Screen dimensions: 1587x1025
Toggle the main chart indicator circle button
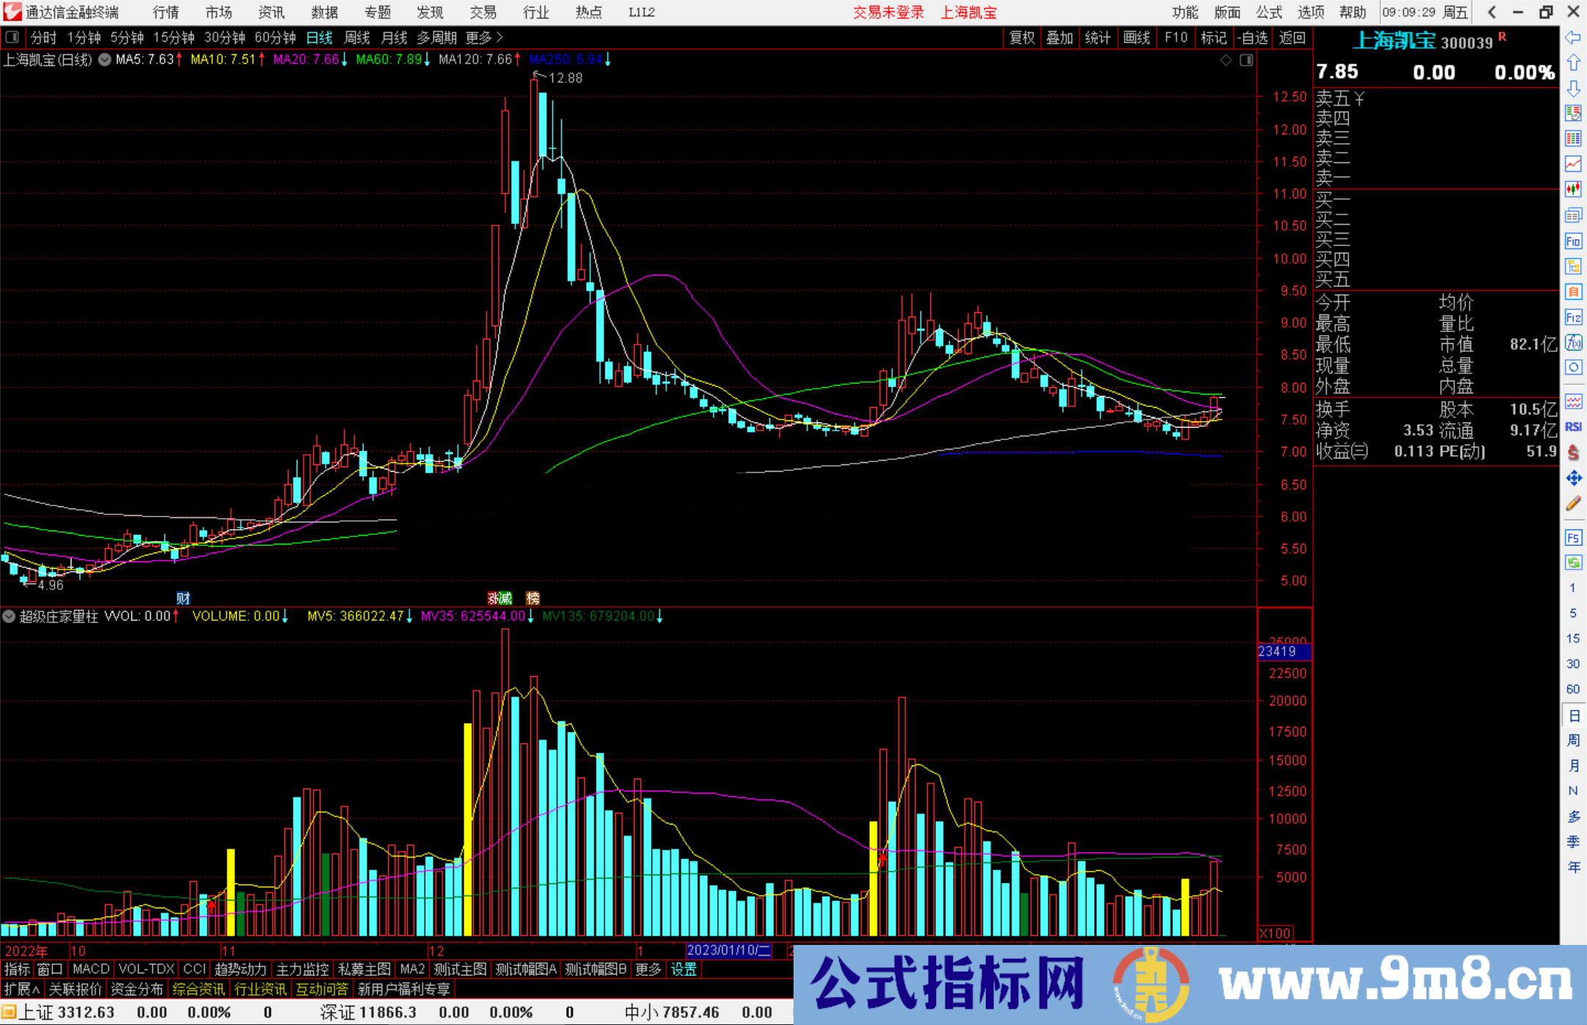point(105,60)
